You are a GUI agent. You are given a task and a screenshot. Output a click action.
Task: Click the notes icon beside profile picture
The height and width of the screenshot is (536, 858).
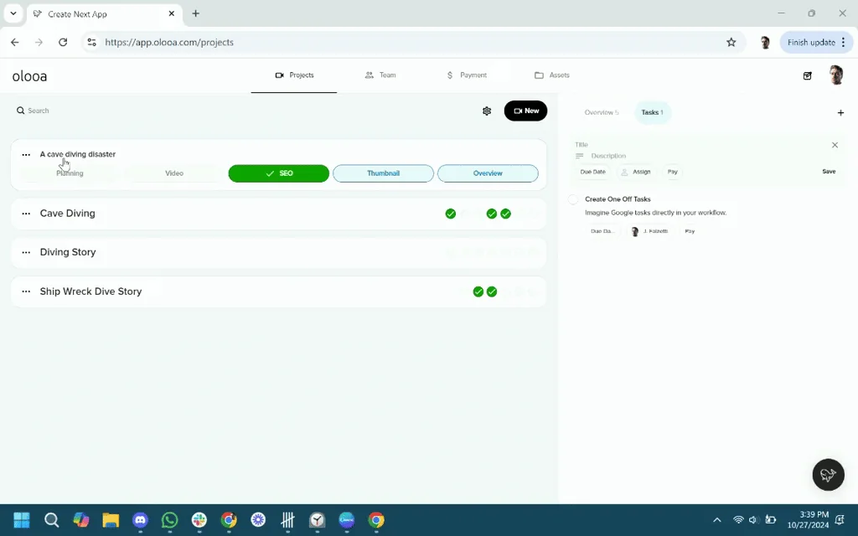point(807,75)
